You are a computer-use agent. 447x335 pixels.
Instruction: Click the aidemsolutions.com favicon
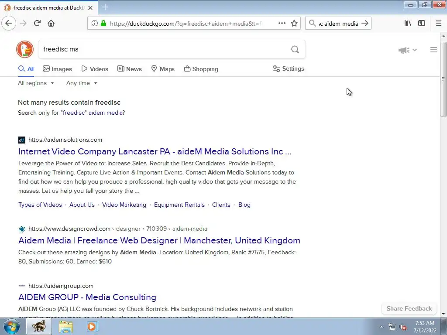click(22, 140)
